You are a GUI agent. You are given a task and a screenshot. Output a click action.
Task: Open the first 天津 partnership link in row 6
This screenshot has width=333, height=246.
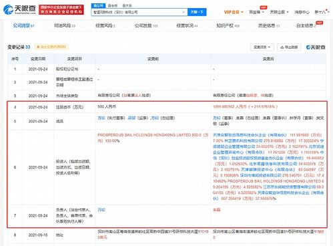250,135
